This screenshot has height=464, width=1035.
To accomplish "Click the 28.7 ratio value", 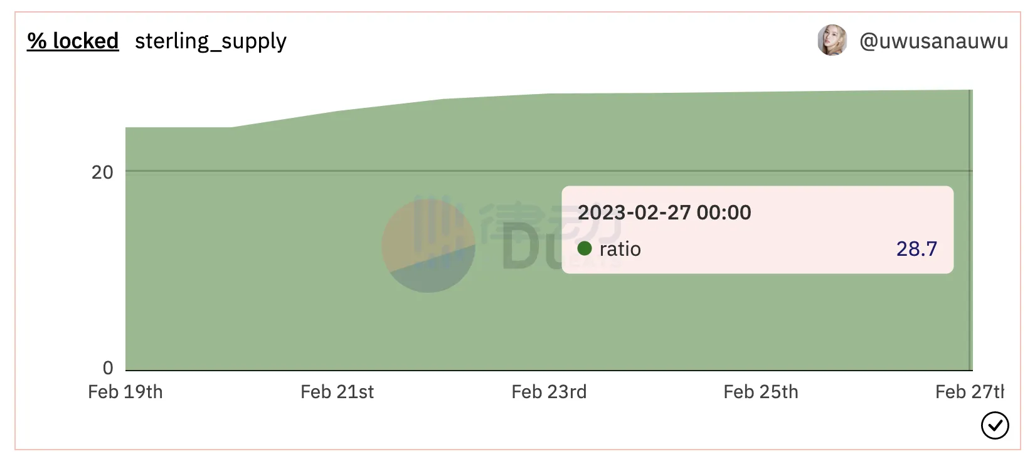I will [916, 249].
